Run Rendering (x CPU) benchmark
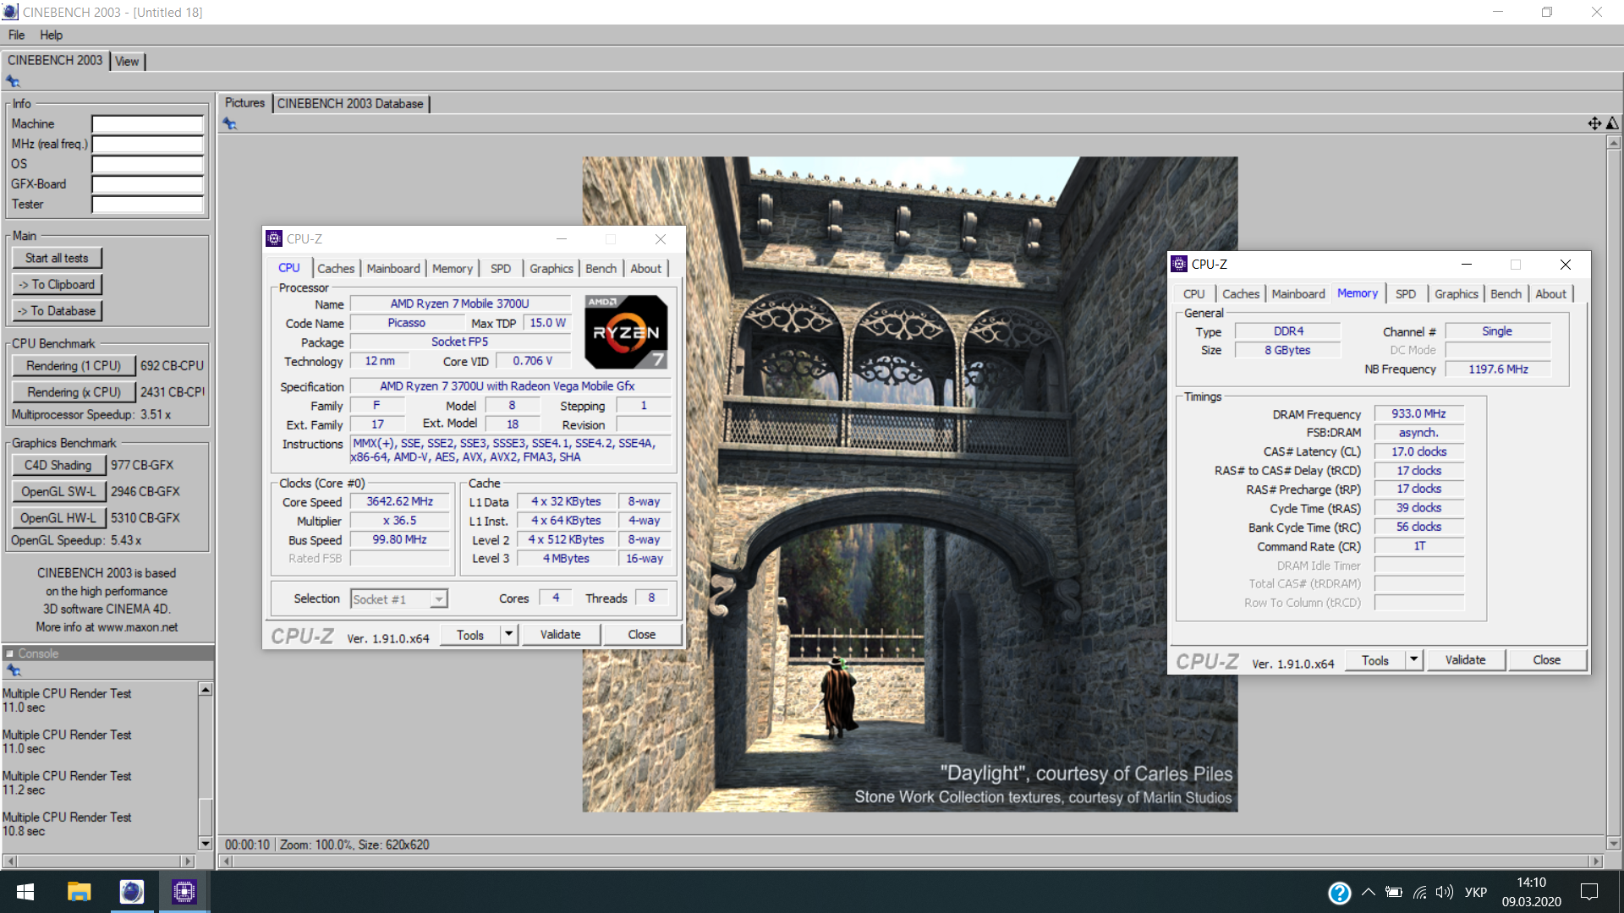This screenshot has height=913, width=1624. click(74, 391)
